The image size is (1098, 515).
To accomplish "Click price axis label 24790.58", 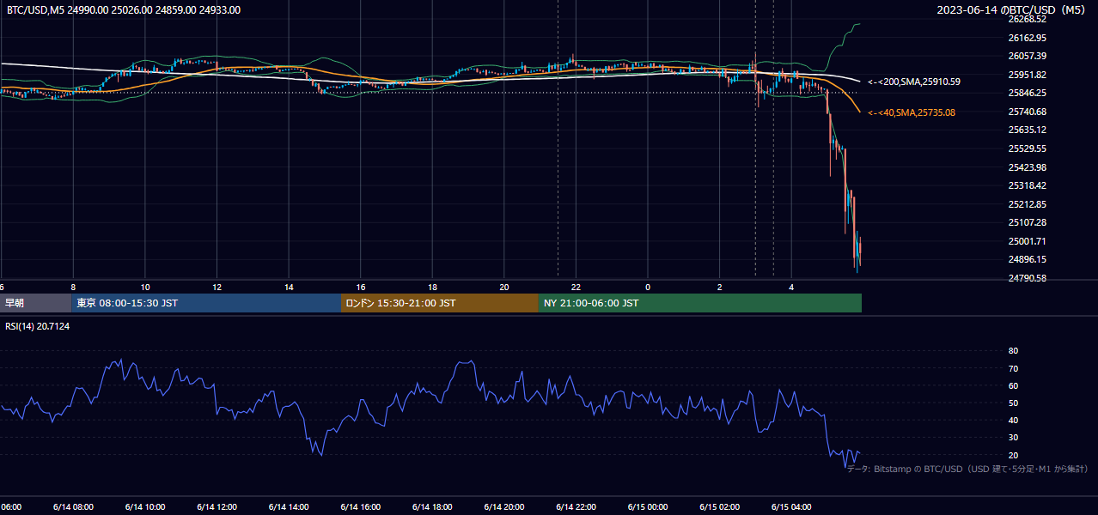I will pos(1027,278).
